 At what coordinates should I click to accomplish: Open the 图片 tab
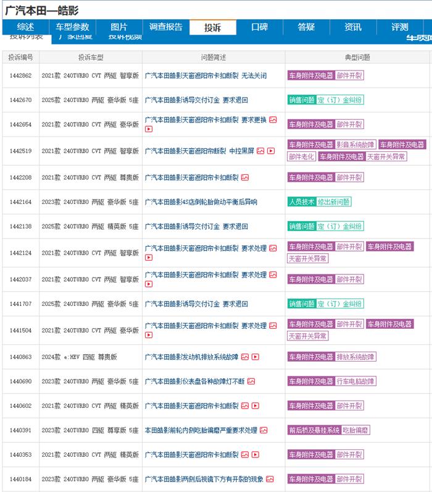click(119, 27)
